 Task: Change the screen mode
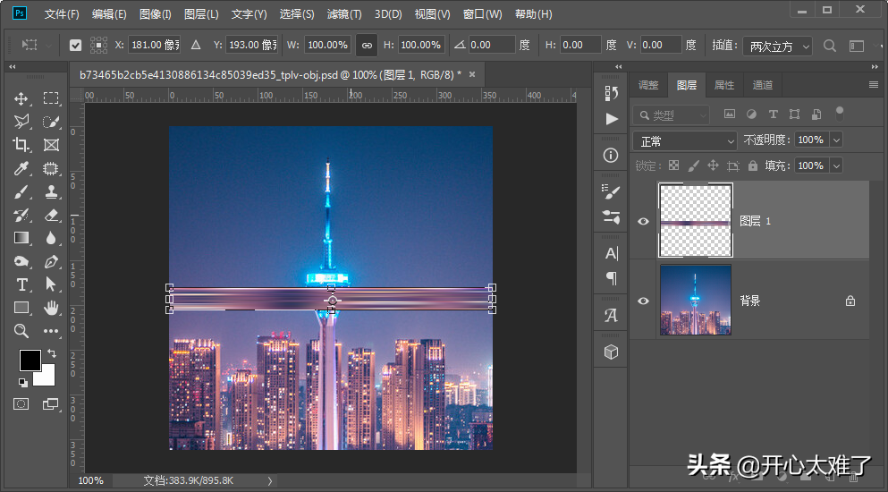coord(51,404)
